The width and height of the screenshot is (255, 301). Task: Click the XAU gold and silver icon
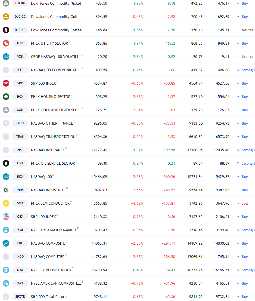pos(6,110)
